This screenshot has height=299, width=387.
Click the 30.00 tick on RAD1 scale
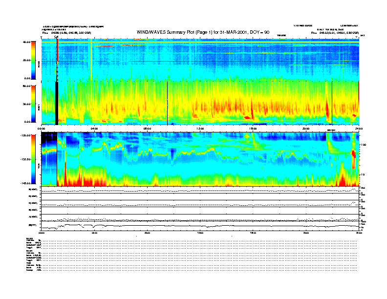(x=26, y=104)
